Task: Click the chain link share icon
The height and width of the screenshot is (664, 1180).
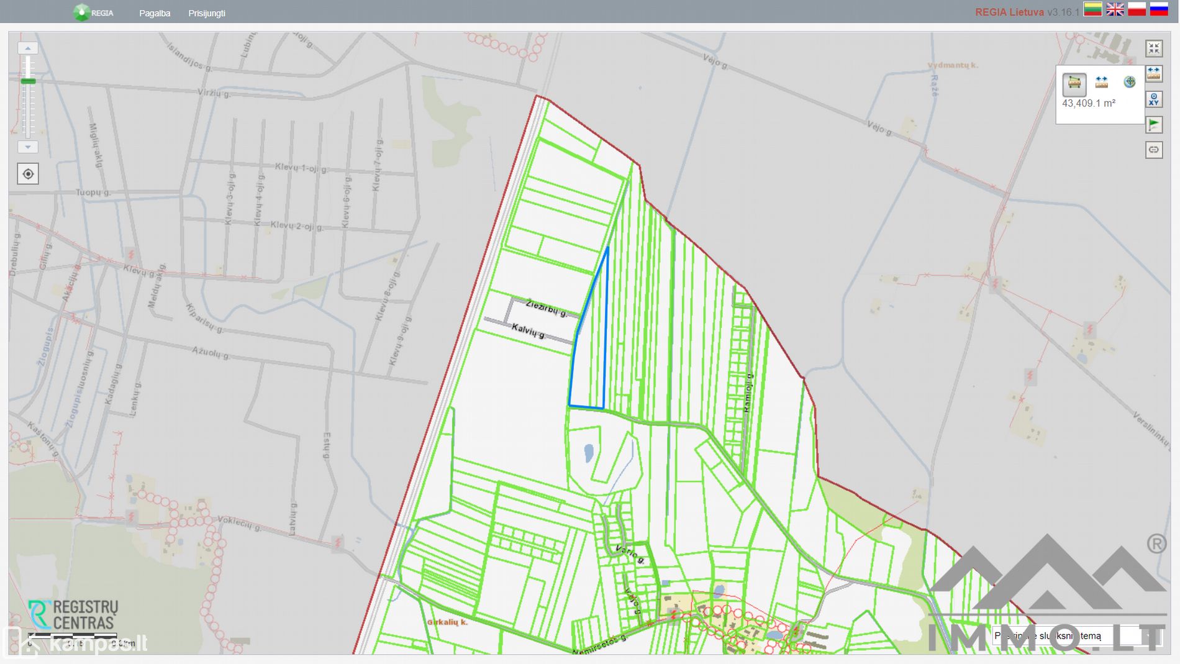Action: click(1153, 150)
